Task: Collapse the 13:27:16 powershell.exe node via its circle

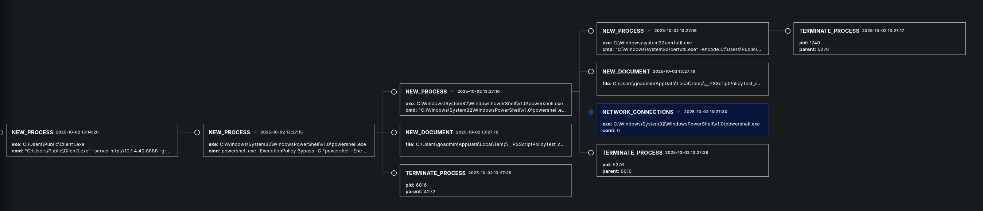Action: tap(394, 92)
